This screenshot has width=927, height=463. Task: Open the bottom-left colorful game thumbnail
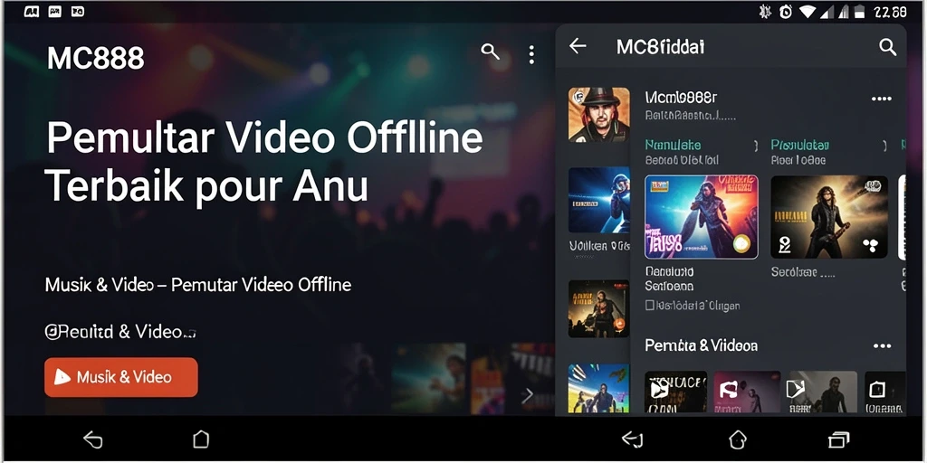click(x=599, y=389)
